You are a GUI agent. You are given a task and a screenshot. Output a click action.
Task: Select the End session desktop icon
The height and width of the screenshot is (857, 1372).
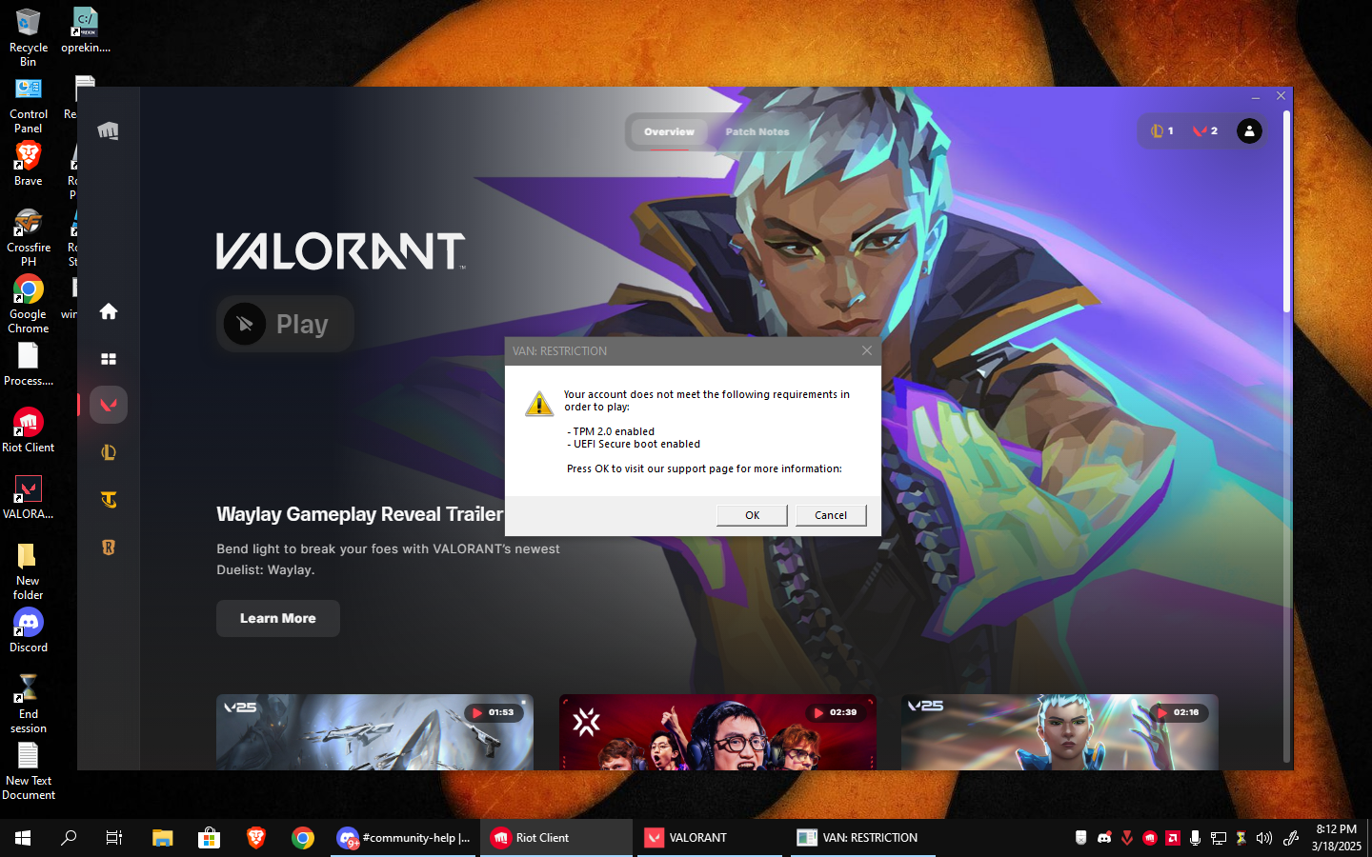pyautogui.click(x=29, y=704)
